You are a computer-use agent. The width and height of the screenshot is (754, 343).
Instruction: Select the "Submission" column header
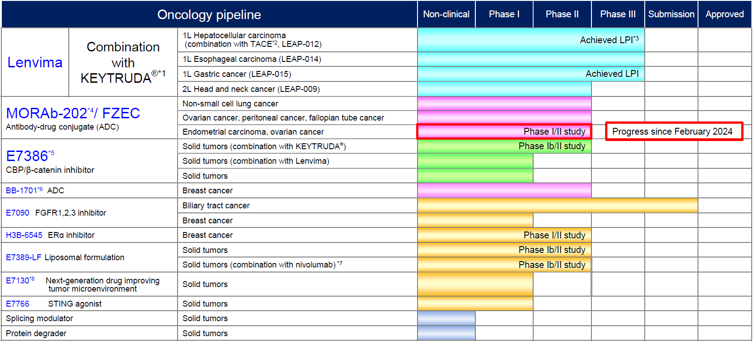point(671,14)
